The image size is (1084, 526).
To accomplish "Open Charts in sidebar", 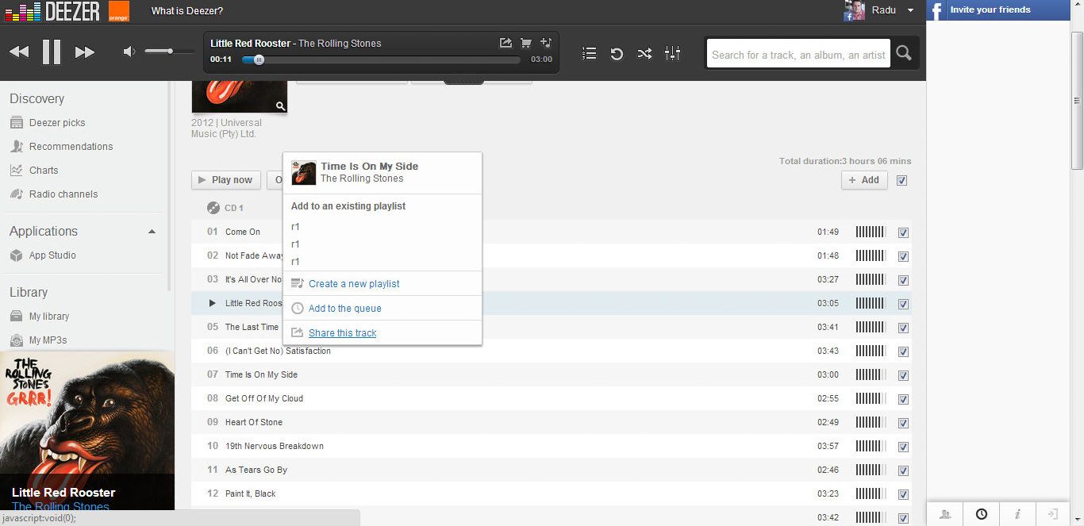I will (44, 171).
